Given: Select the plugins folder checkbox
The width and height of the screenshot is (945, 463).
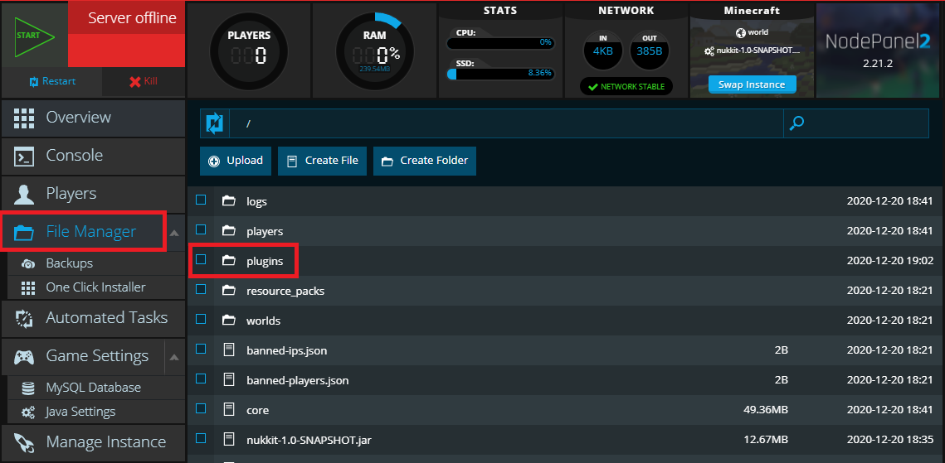Looking at the screenshot, I should point(201,260).
